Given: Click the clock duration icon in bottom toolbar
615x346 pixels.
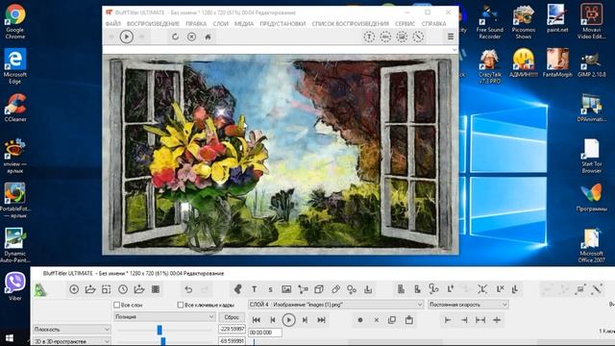Looking at the screenshot, I should 123,289.
